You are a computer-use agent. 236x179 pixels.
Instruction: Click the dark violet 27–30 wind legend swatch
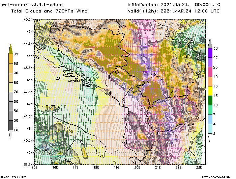tap(210, 53)
